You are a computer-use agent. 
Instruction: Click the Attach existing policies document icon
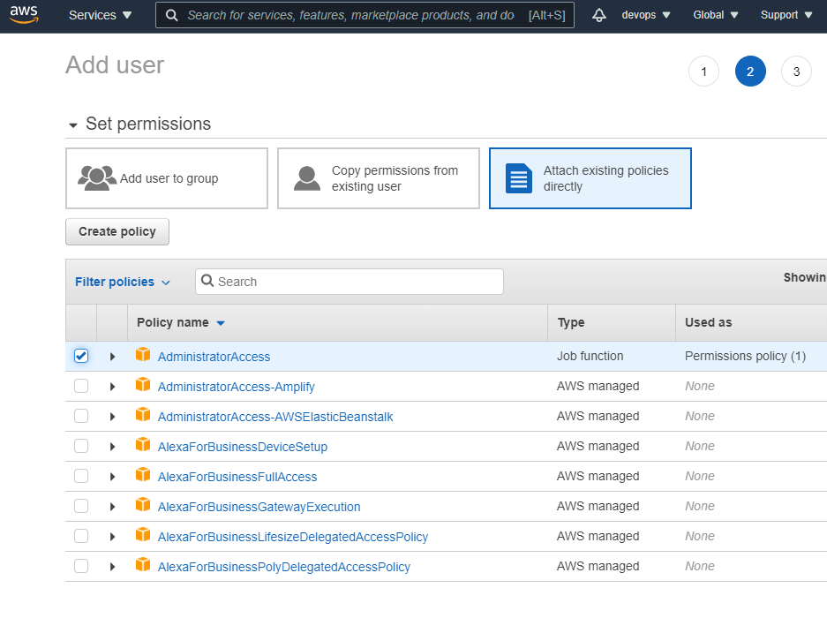pos(519,178)
